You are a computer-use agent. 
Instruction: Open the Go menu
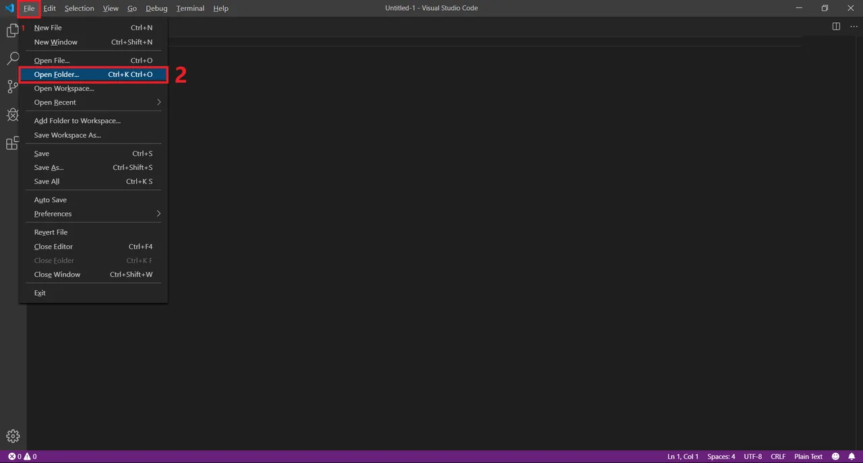pos(132,8)
